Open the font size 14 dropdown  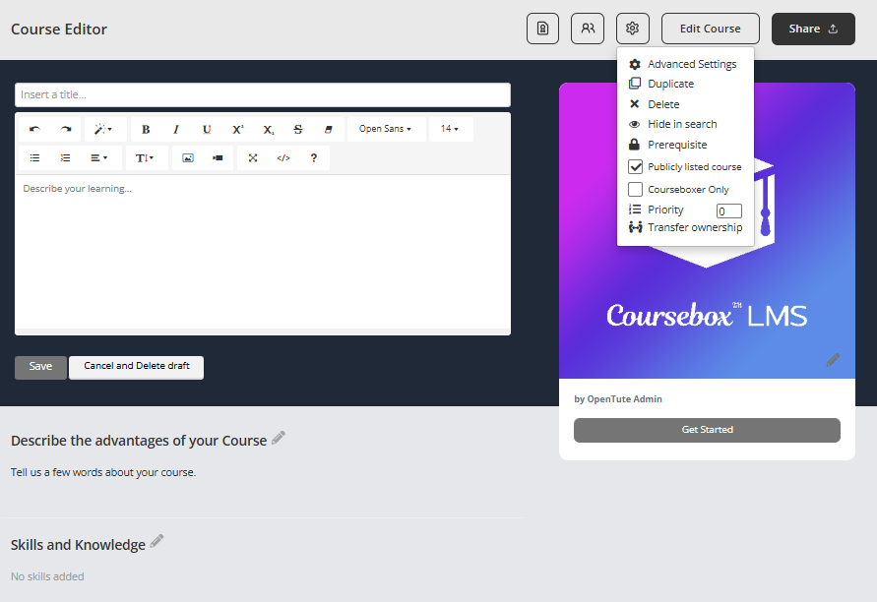point(450,129)
